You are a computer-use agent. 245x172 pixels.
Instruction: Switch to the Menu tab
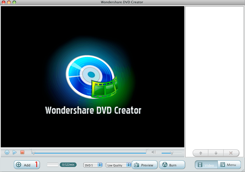click(229, 165)
